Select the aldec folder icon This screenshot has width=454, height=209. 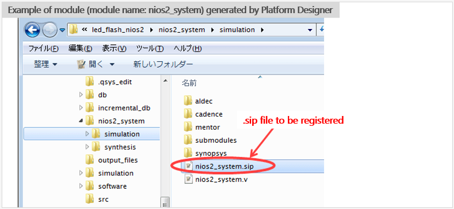pos(188,101)
